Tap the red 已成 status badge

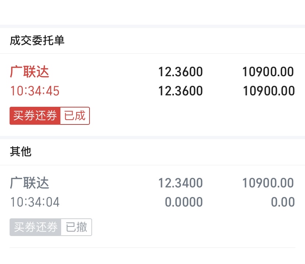coord(75,116)
